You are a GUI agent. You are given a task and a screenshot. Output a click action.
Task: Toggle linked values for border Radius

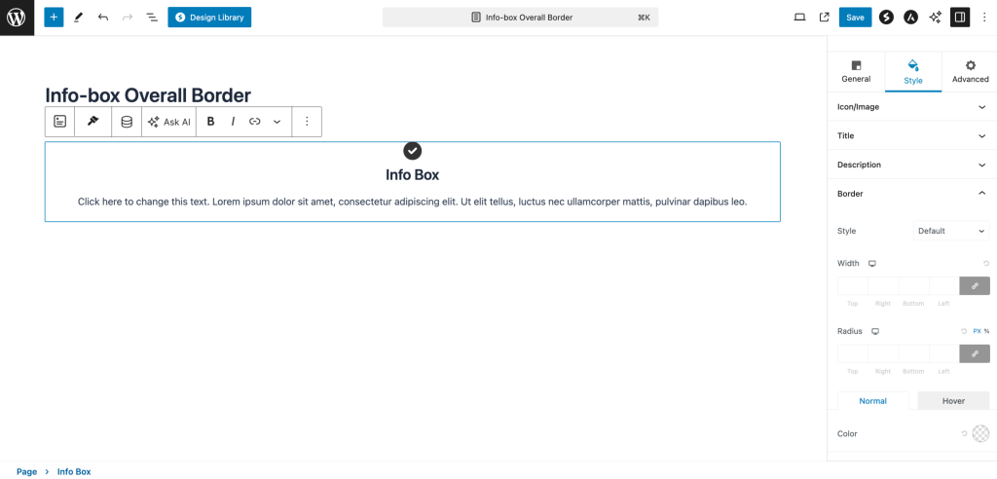pos(974,354)
